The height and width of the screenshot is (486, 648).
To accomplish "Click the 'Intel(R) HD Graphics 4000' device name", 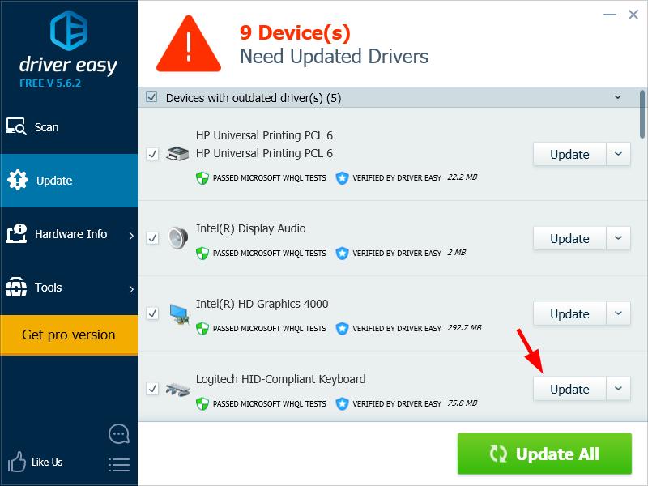I will 262,304.
